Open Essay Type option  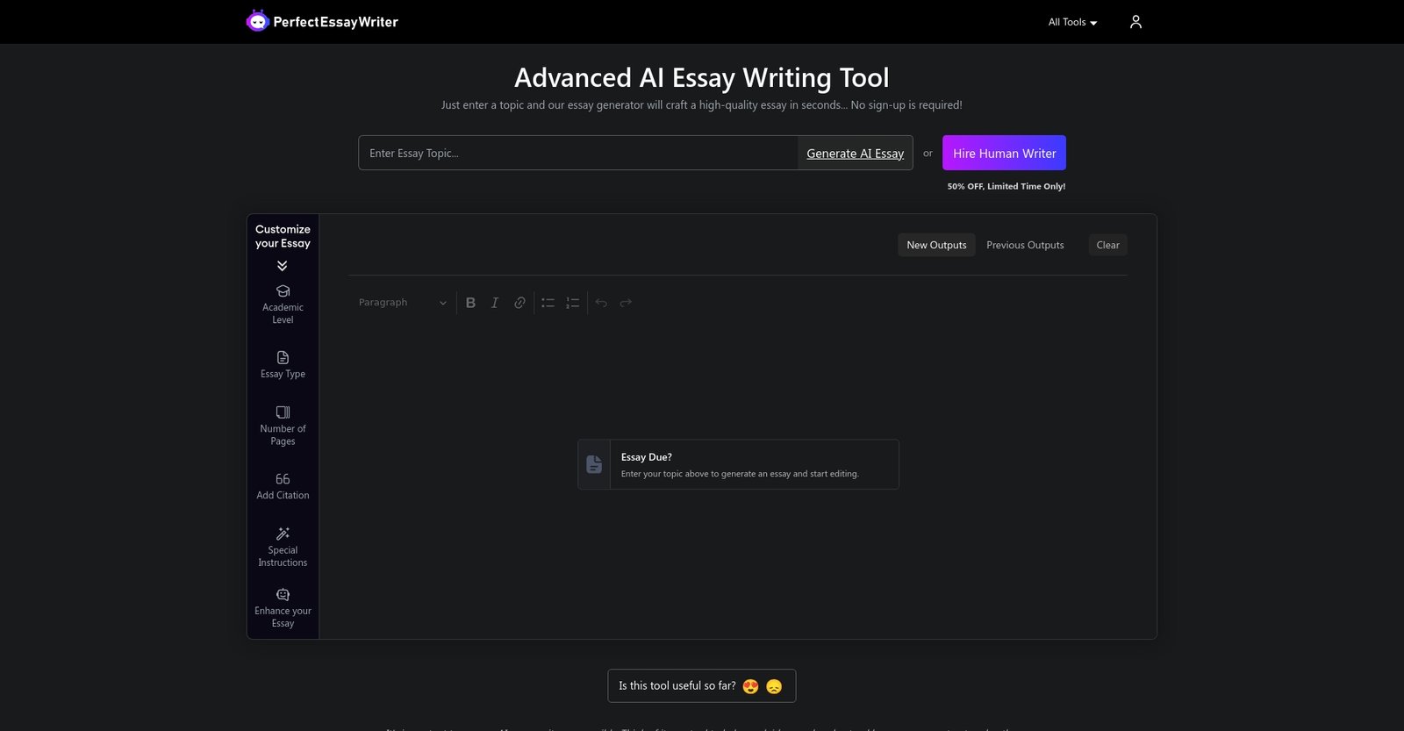[283, 365]
